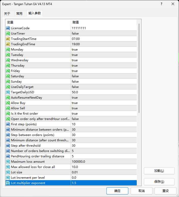Click the vertical scrollbar of the parameter list
This screenshot has height=197, width=179.
coord(139,68)
